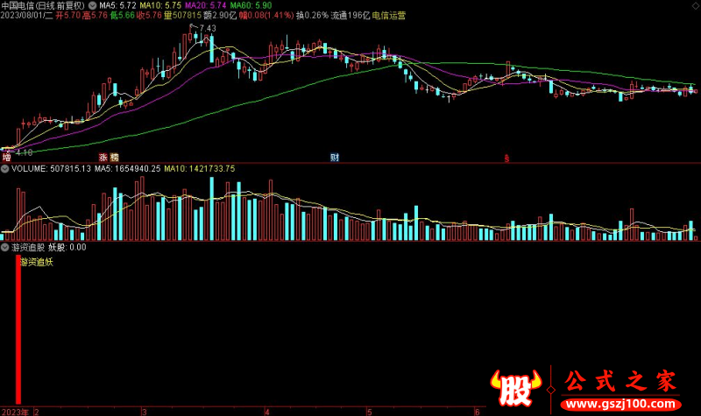Image resolution: width=701 pixels, height=416 pixels.
Task: Click the 2023年 time axis label
Action: pos(14,412)
